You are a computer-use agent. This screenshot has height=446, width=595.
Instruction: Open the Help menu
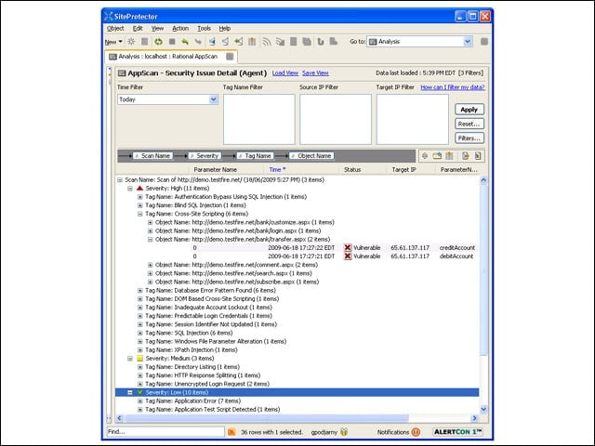(225, 29)
